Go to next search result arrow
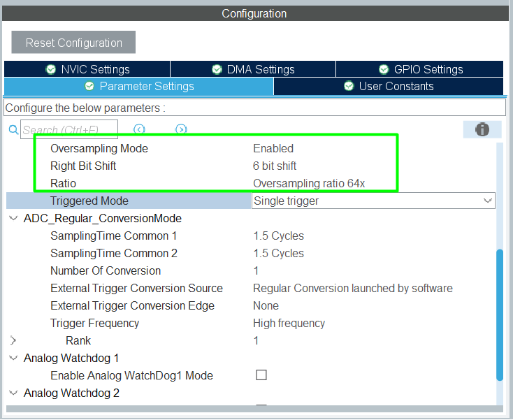The width and height of the screenshot is (513, 420). click(x=181, y=129)
